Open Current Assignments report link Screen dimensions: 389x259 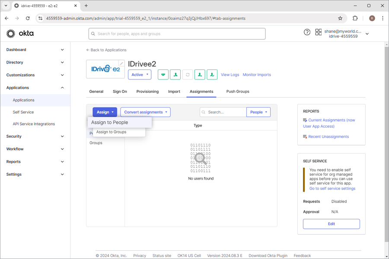[329, 123]
